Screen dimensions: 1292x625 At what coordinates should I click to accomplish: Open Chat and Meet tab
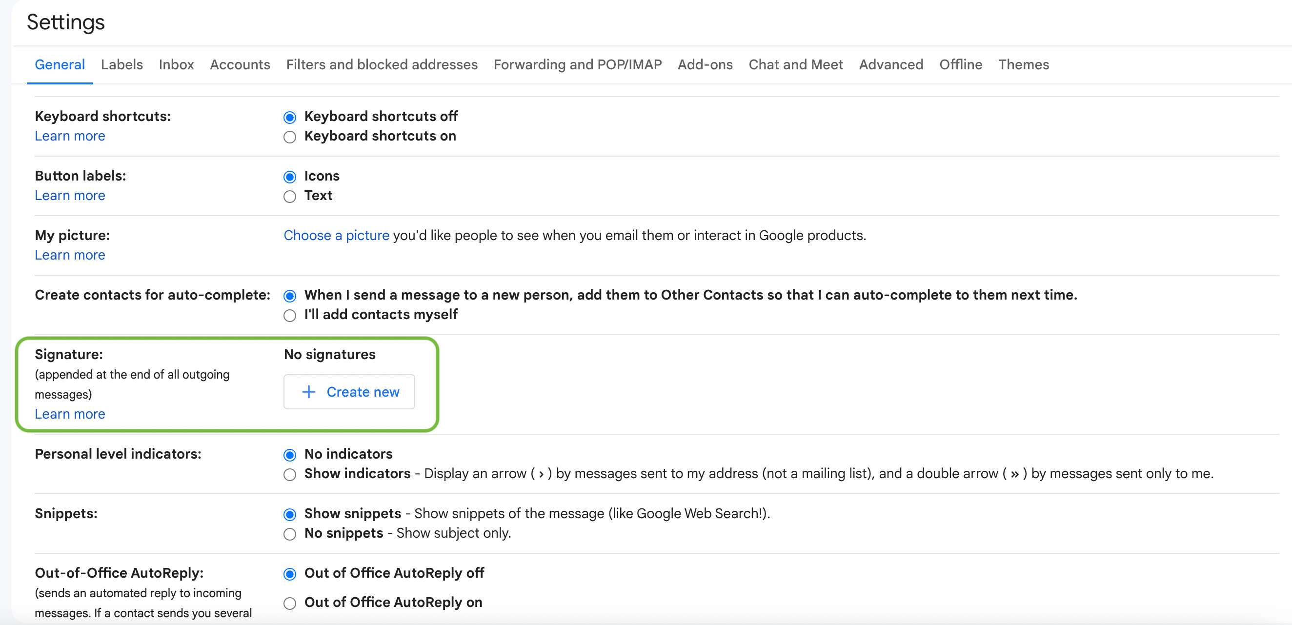pos(795,64)
